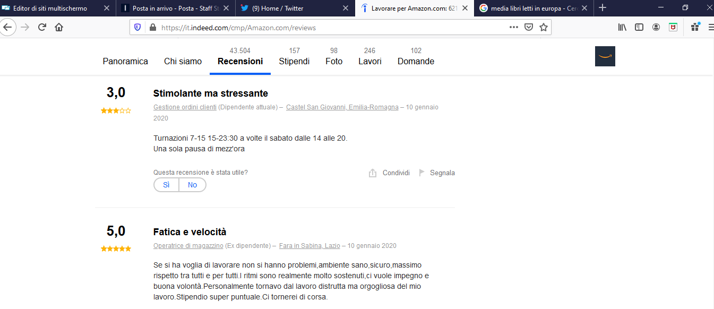Open the tracking protection shield icon

click(x=137, y=27)
